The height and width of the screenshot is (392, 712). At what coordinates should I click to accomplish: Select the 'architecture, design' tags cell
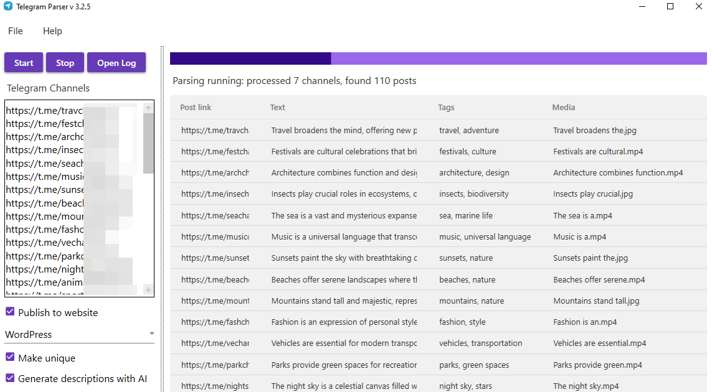click(x=474, y=173)
